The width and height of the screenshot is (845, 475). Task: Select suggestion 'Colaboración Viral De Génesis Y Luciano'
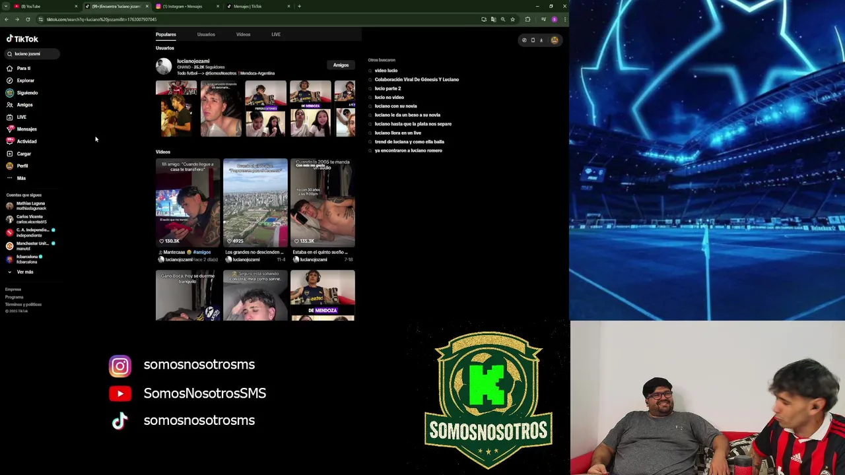417,80
